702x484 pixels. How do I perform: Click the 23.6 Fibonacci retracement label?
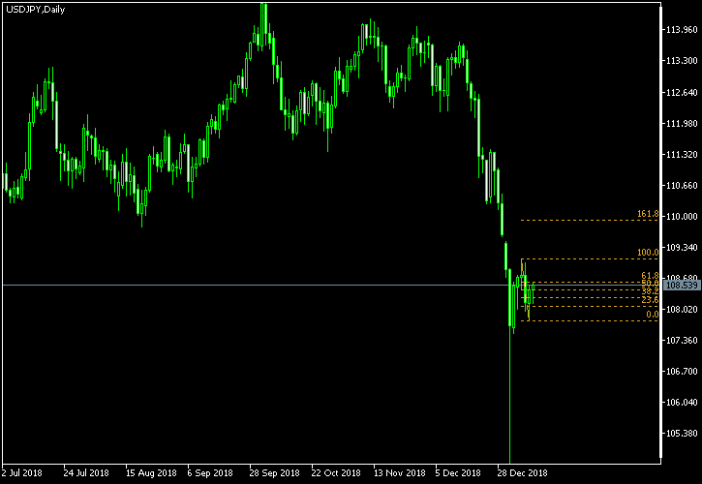click(x=650, y=300)
